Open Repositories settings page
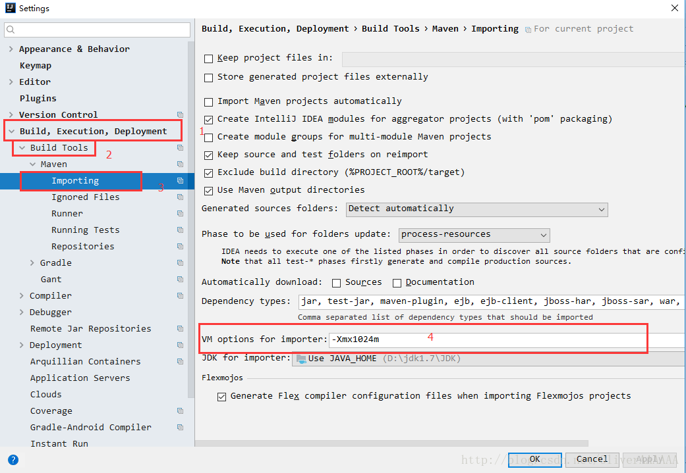Screen dimensions: 686x473 pyautogui.click(x=82, y=246)
